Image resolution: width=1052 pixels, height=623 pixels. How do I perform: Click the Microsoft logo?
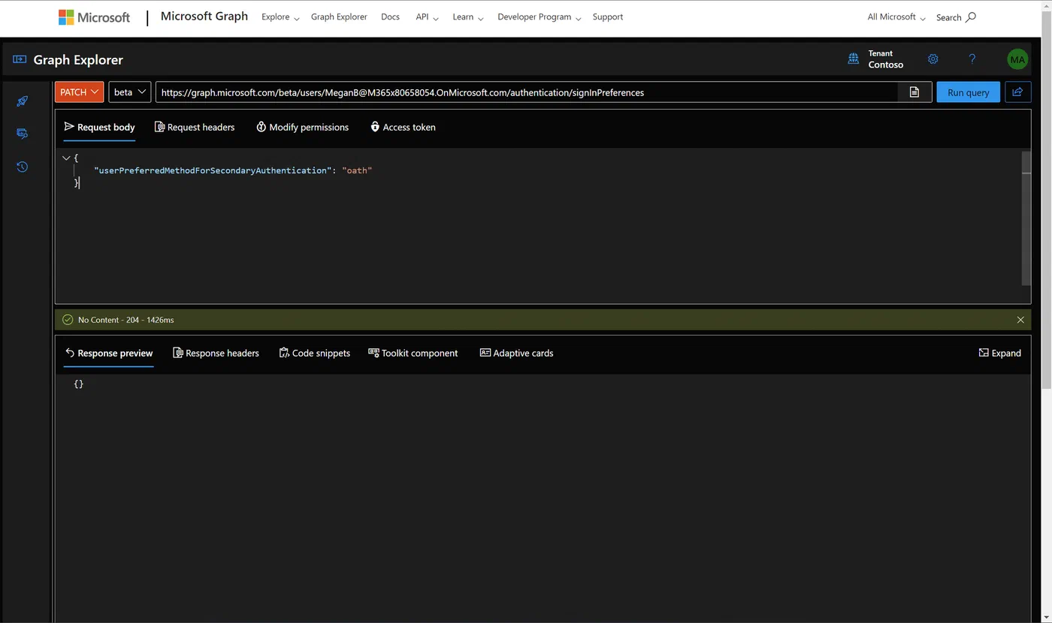[94, 17]
